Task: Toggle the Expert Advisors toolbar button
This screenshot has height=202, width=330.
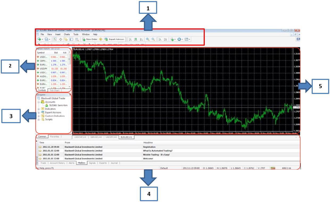Action: tap(114, 39)
